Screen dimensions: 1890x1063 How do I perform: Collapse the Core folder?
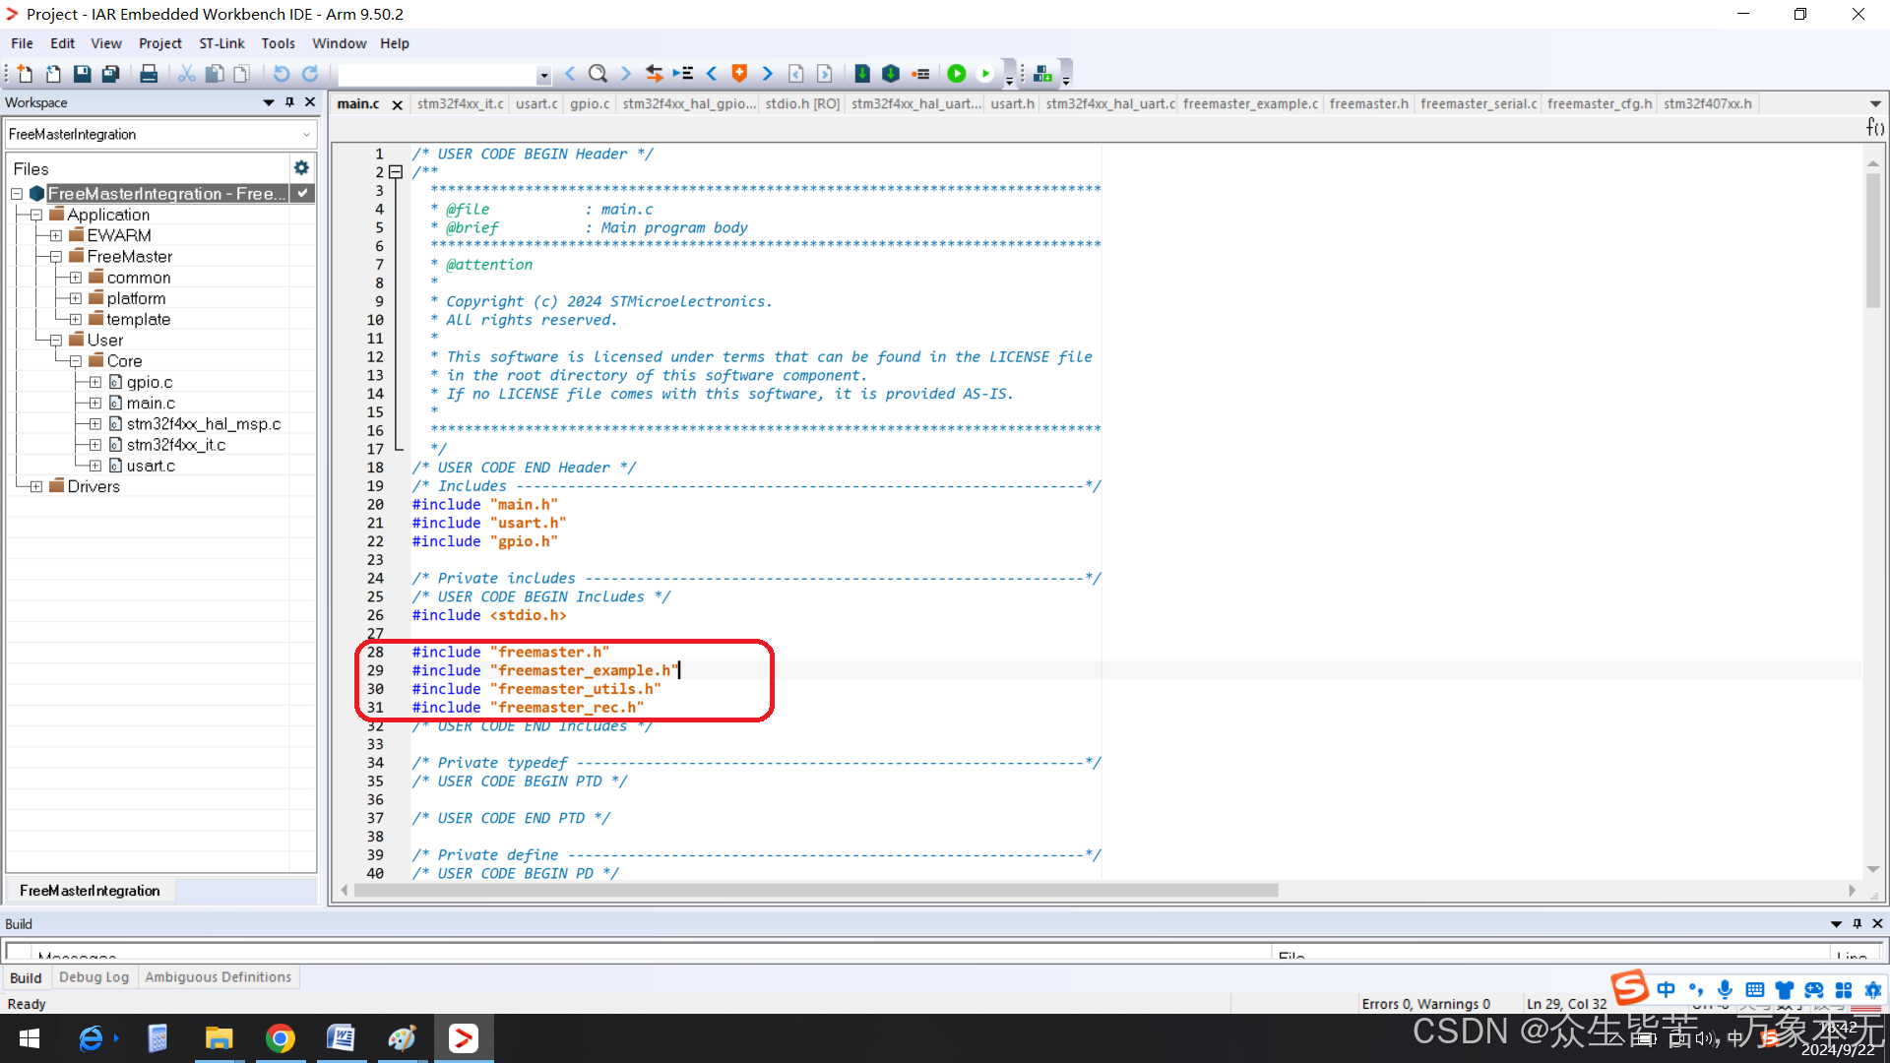coord(76,360)
